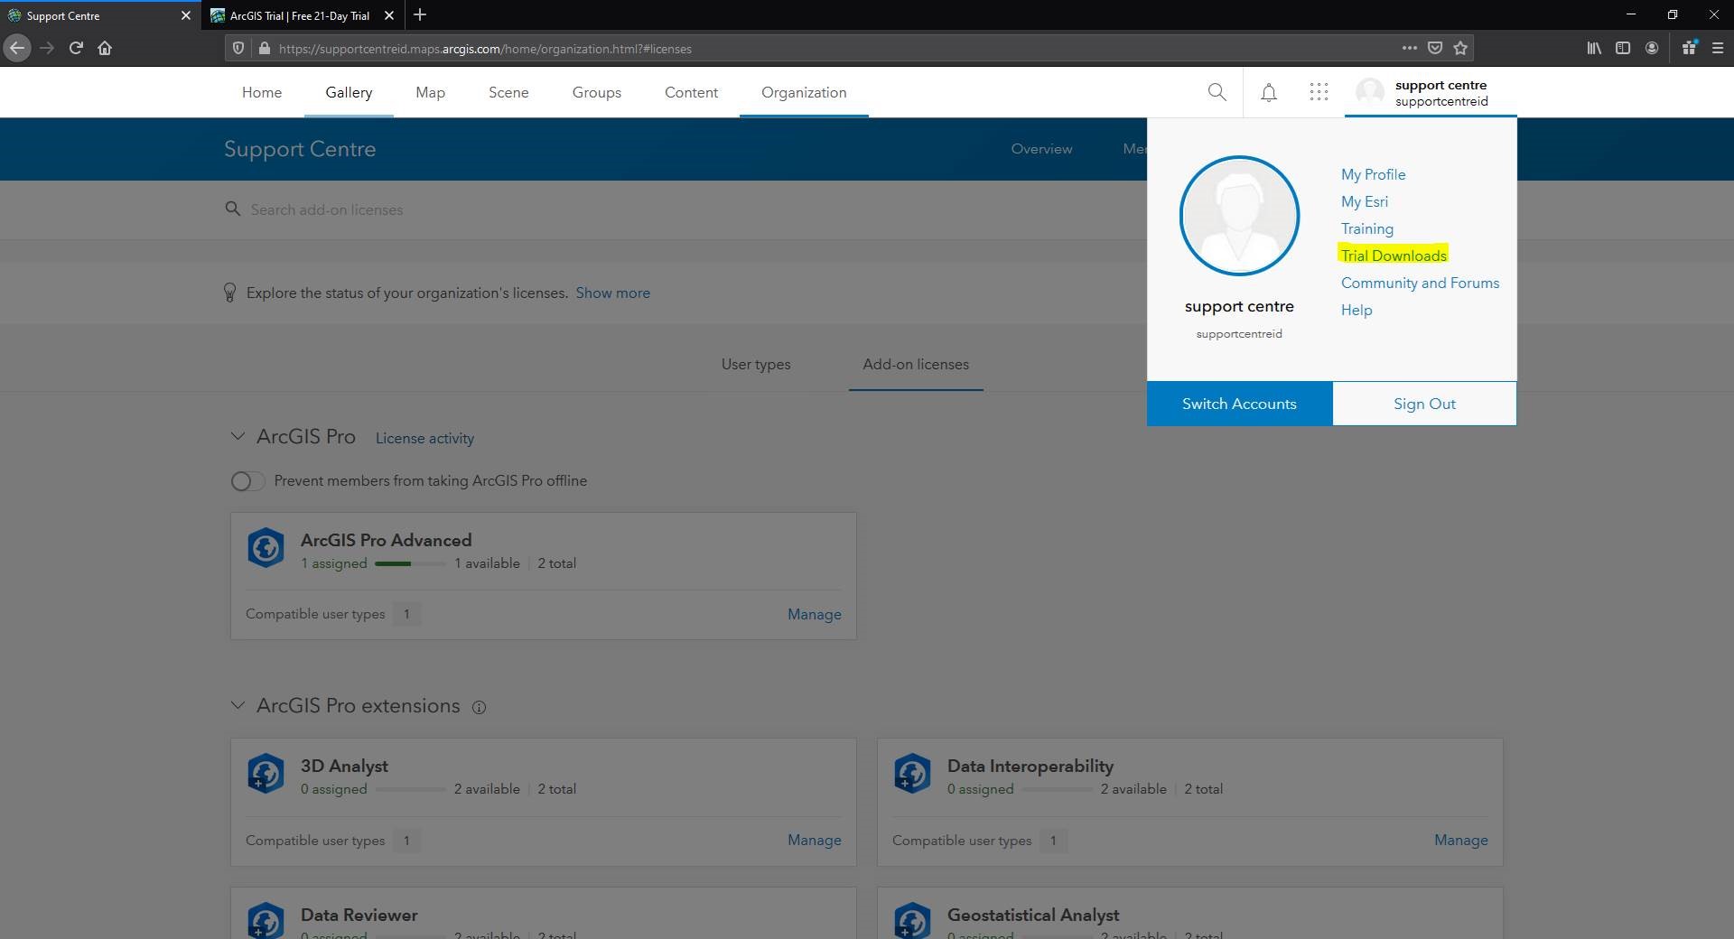Screen dimensions: 1734x939
Task: Click the lightbulb tip icon
Action: pyautogui.click(x=229, y=293)
